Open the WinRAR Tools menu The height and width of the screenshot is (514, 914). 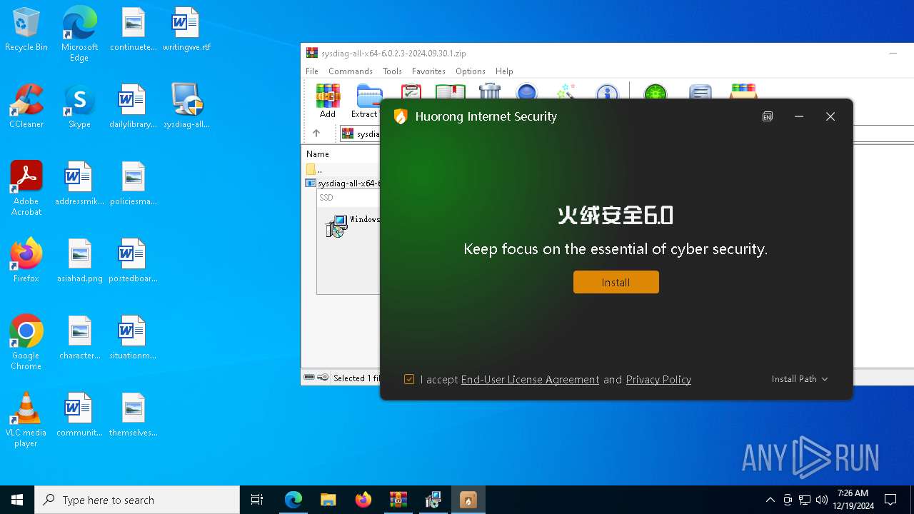(392, 71)
